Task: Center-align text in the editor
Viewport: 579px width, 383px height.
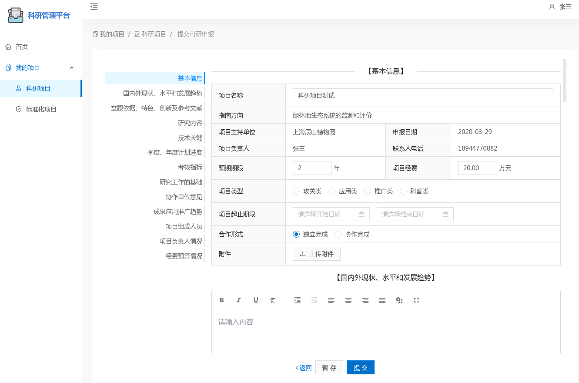Action: [x=348, y=300]
